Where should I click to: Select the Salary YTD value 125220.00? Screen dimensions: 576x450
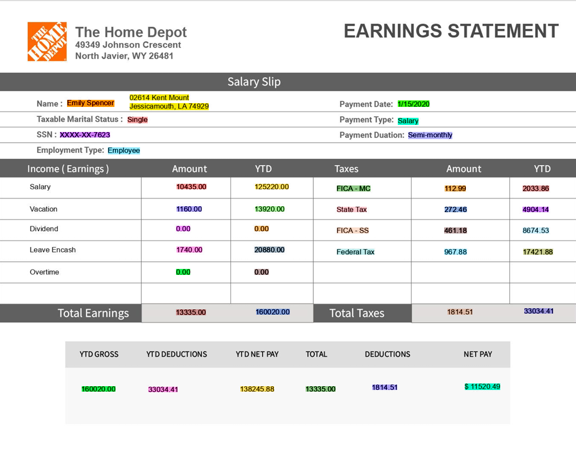coord(272,187)
